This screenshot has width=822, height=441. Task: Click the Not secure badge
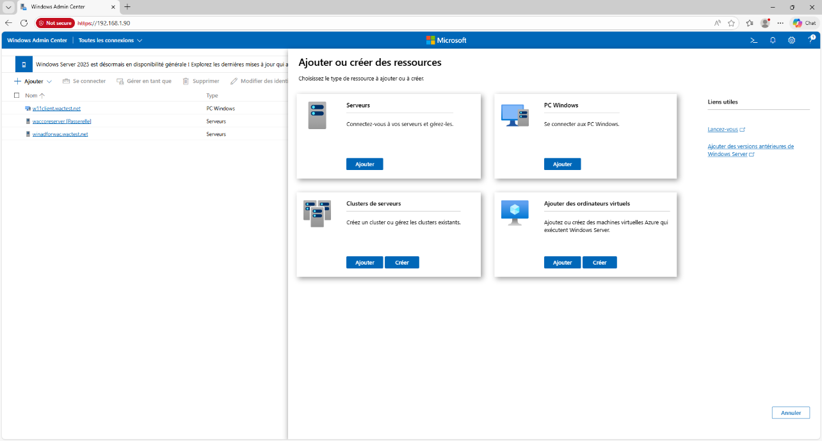[x=55, y=23]
